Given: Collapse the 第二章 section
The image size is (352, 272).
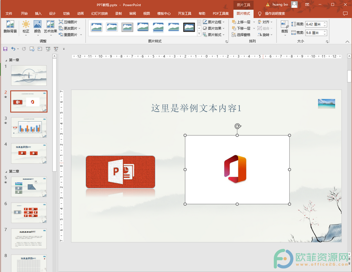Looking at the screenshot, I should click(6, 171).
